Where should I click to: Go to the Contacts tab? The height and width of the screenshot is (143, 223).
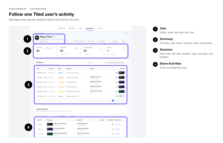tap(100, 28)
